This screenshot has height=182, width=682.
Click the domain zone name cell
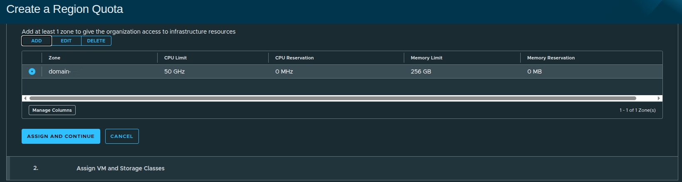point(59,71)
